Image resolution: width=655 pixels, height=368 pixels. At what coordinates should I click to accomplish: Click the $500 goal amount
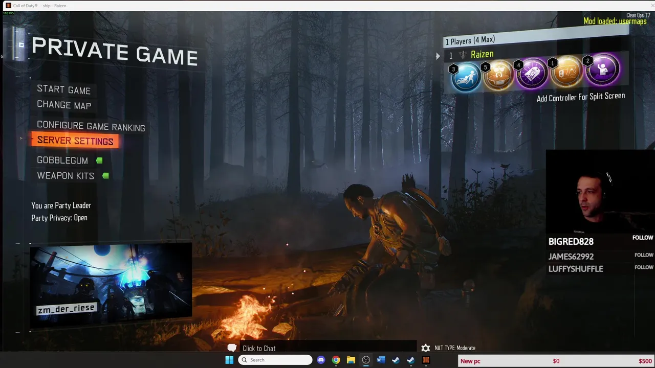645,361
